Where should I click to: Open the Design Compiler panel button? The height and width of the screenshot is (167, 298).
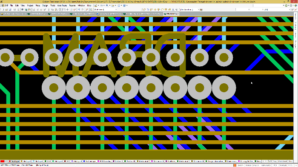pyautogui.click(x=252, y=165)
